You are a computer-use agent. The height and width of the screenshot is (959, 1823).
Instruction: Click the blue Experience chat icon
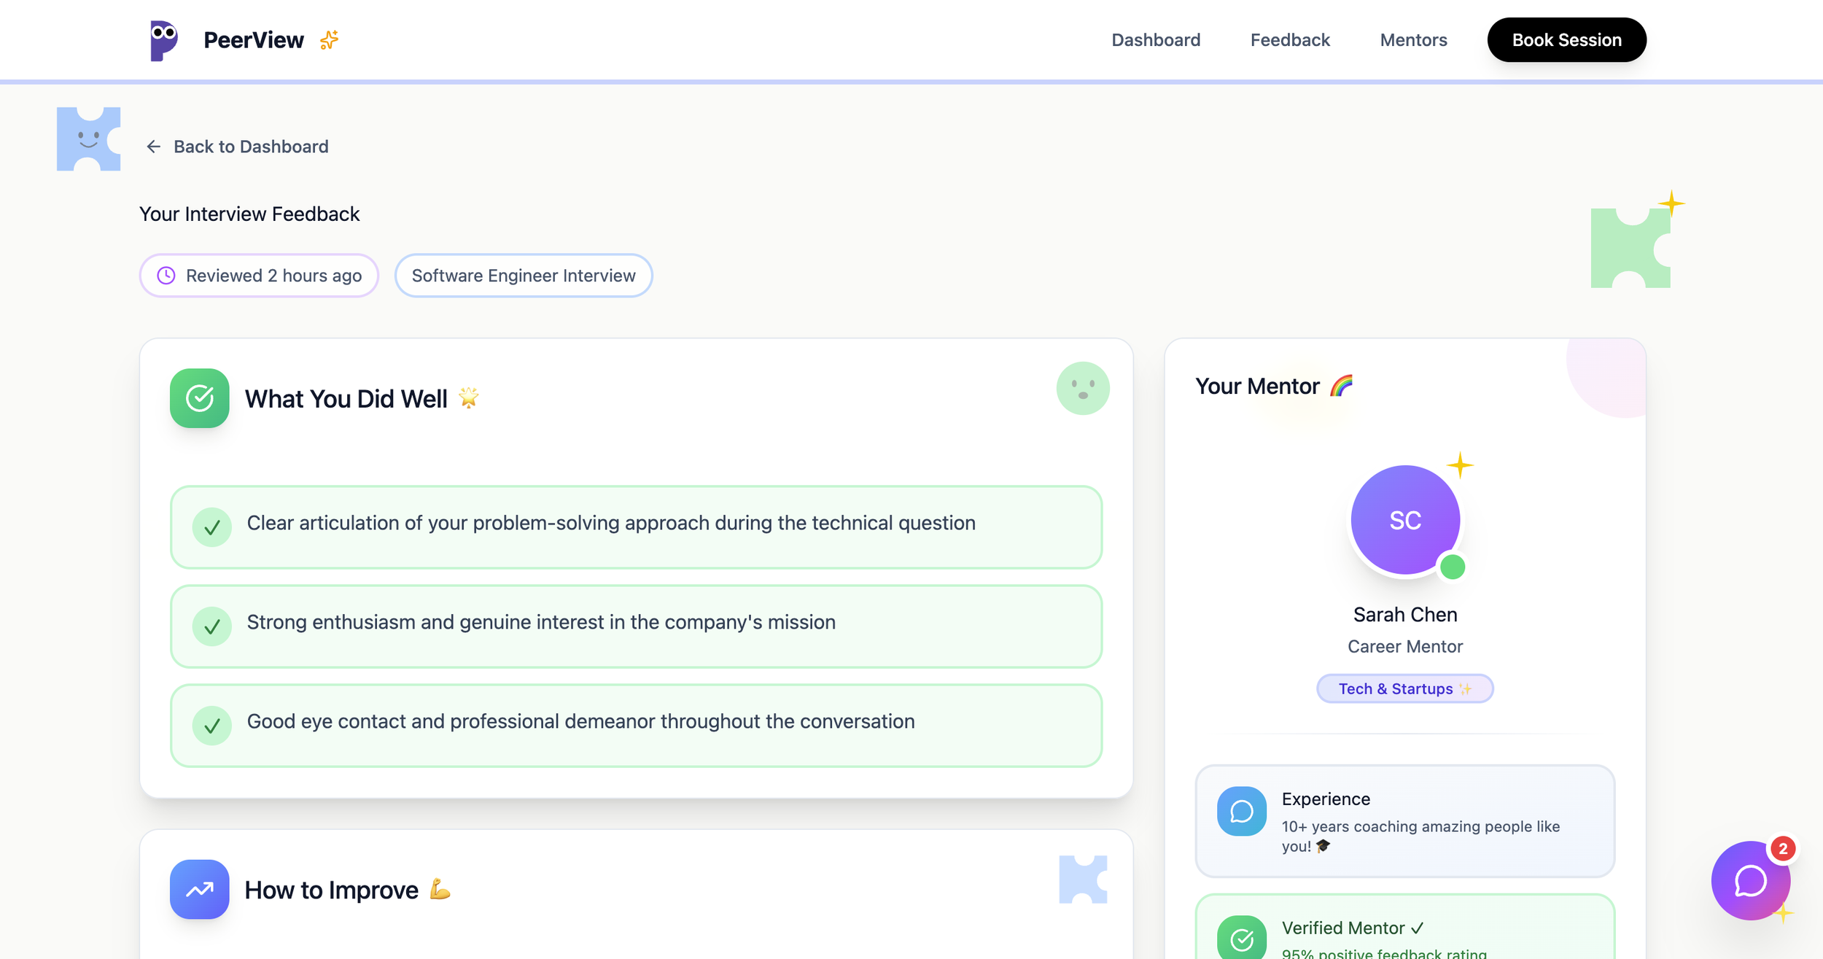coord(1241,811)
